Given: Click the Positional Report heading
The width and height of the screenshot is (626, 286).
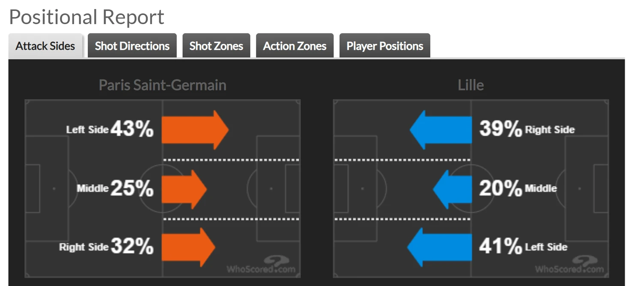Looking at the screenshot, I should [x=87, y=17].
